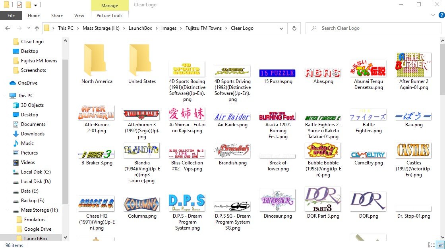The width and height of the screenshot is (445, 249).
Task: Navigate to Mass Storage (H:) breadcrumb
Action: (101, 28)
